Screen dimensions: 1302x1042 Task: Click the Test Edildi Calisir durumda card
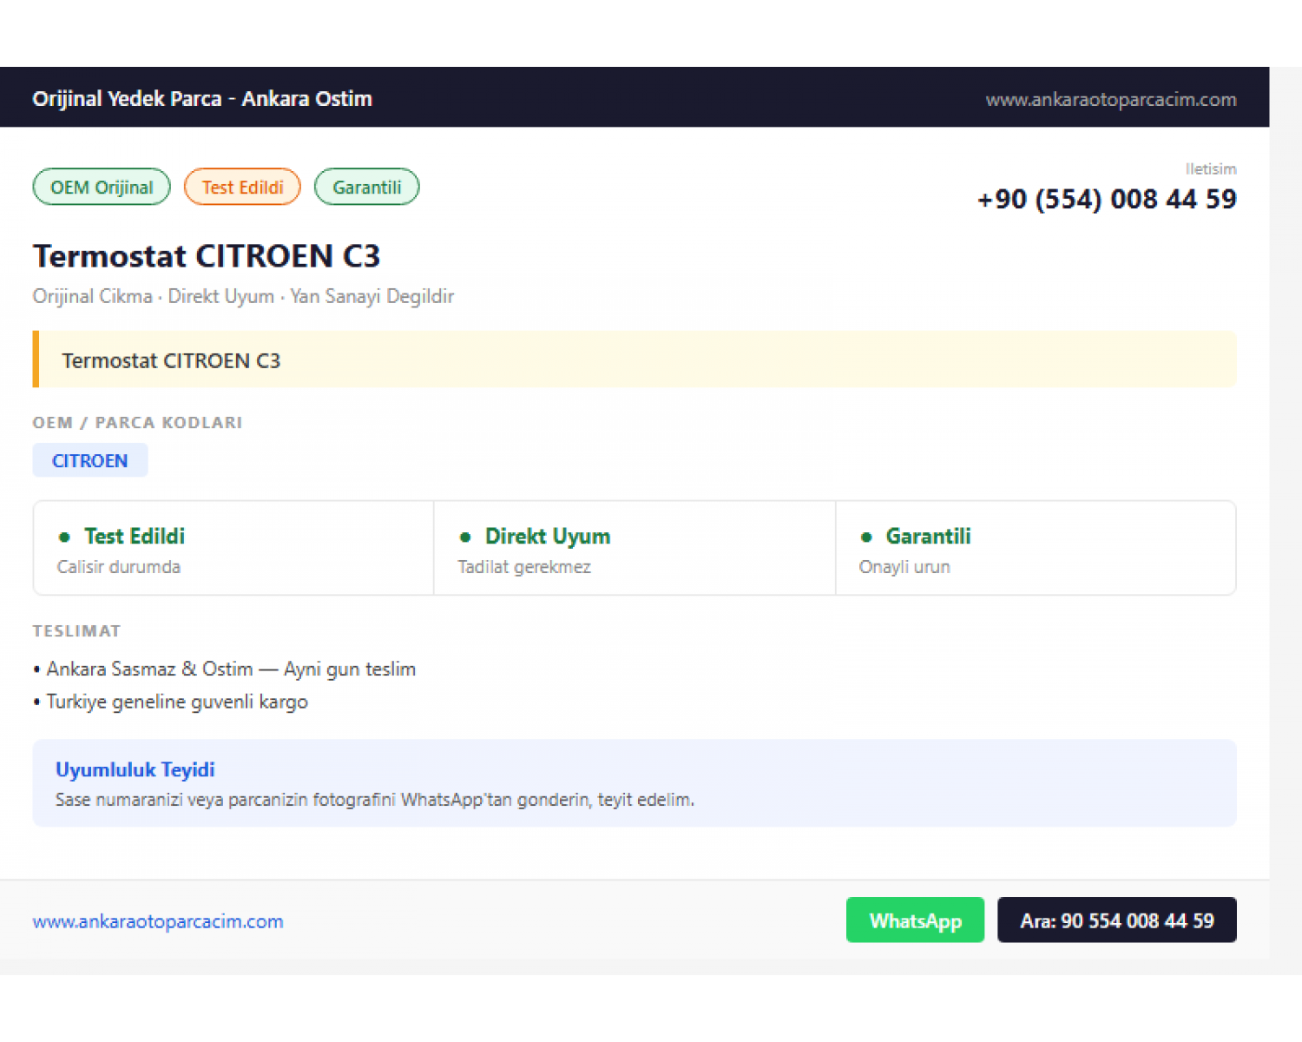click(x=233, y=548)
